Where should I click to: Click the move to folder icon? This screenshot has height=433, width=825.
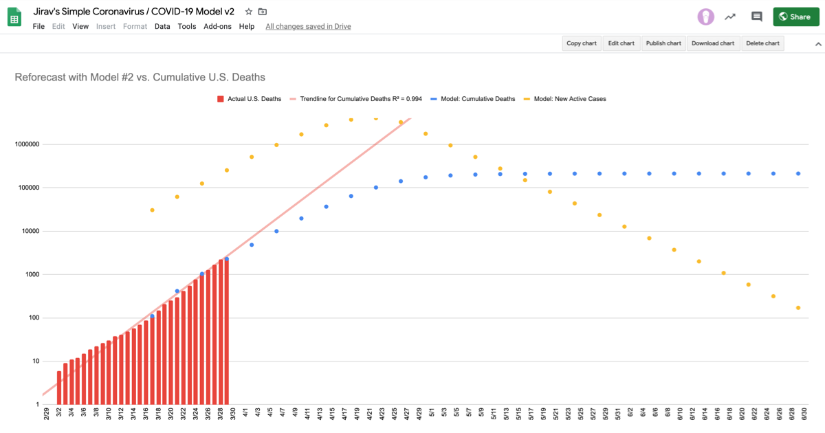pyautogui.click(x=263, y=12)
